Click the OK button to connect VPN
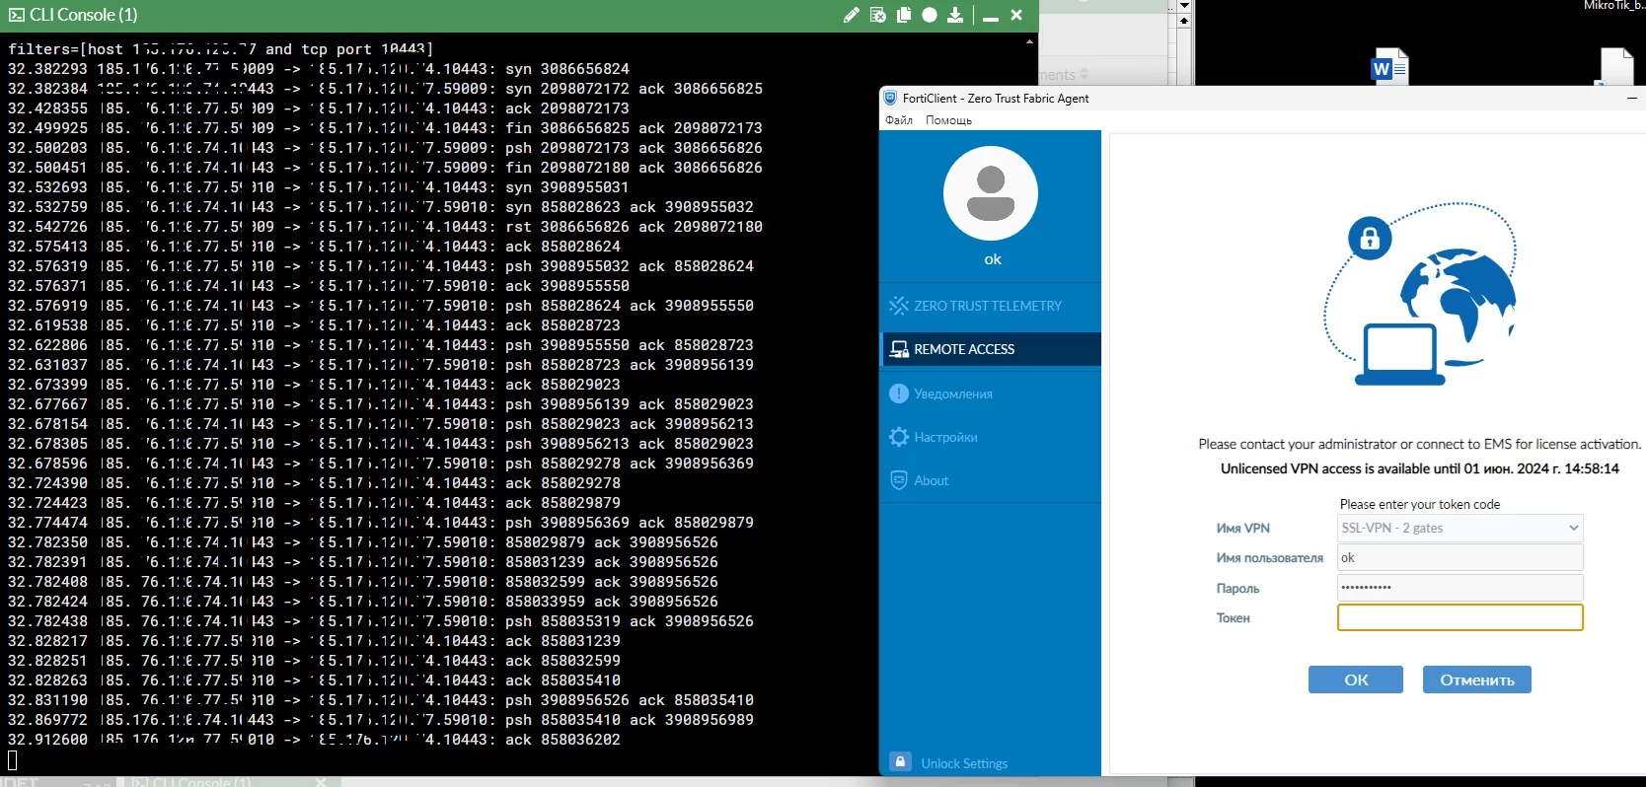The image size is (1646, 787). tap(1356, 680)
